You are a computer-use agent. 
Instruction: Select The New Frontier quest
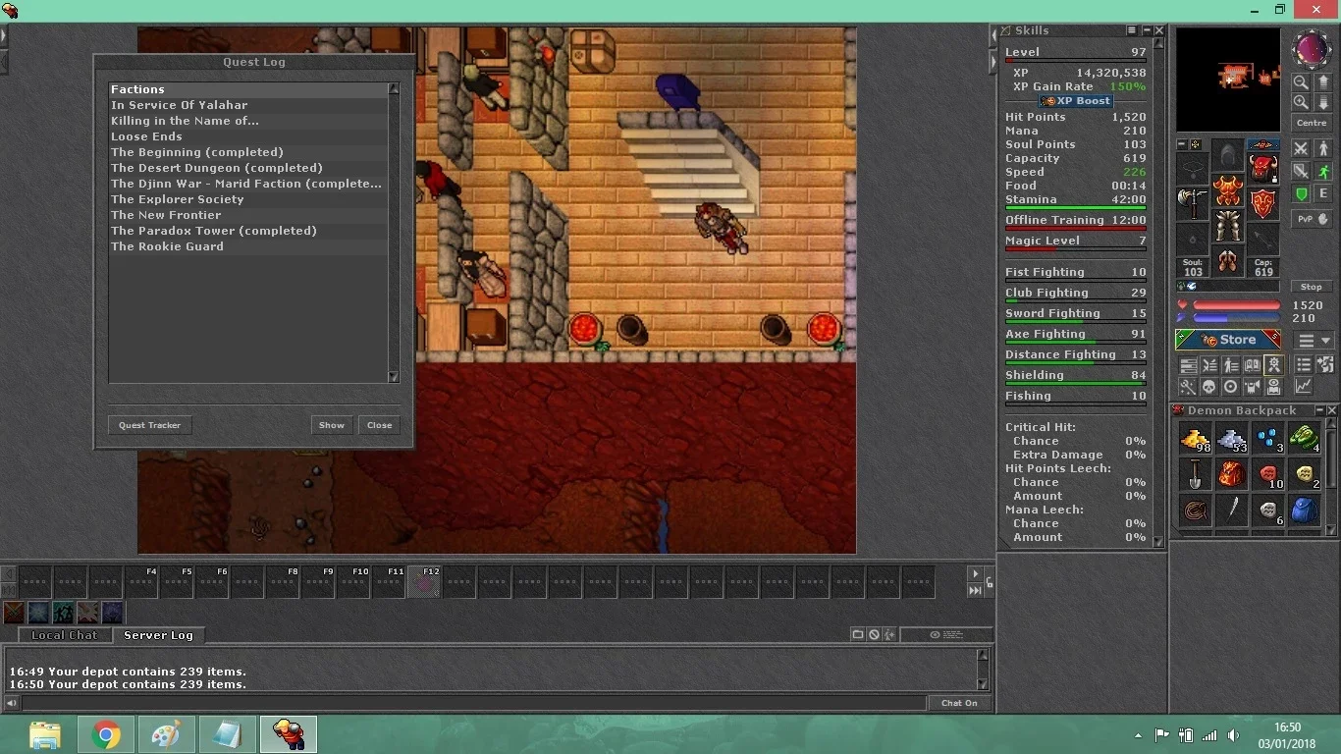click(248, 215)
